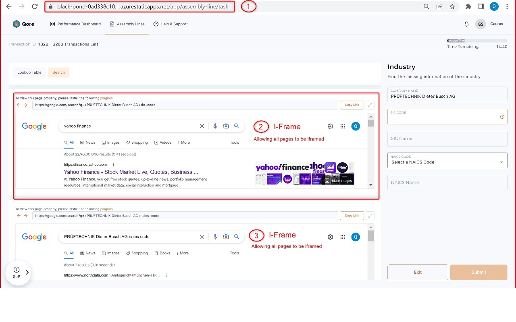Go back in the first iframe
Screen dimensions: 516x322
tap(18, 105)
